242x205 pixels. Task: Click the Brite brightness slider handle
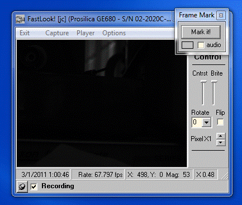click(x=214, y=82)
